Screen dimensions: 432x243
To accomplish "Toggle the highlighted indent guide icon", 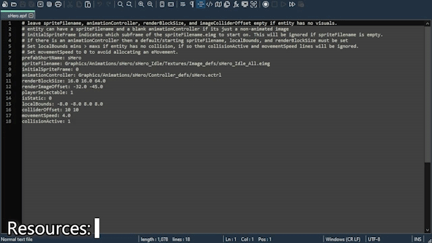I will point(200,4).
